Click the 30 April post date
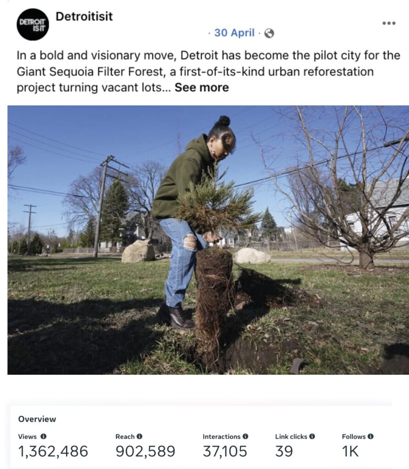409x469 pixels. 234,33
